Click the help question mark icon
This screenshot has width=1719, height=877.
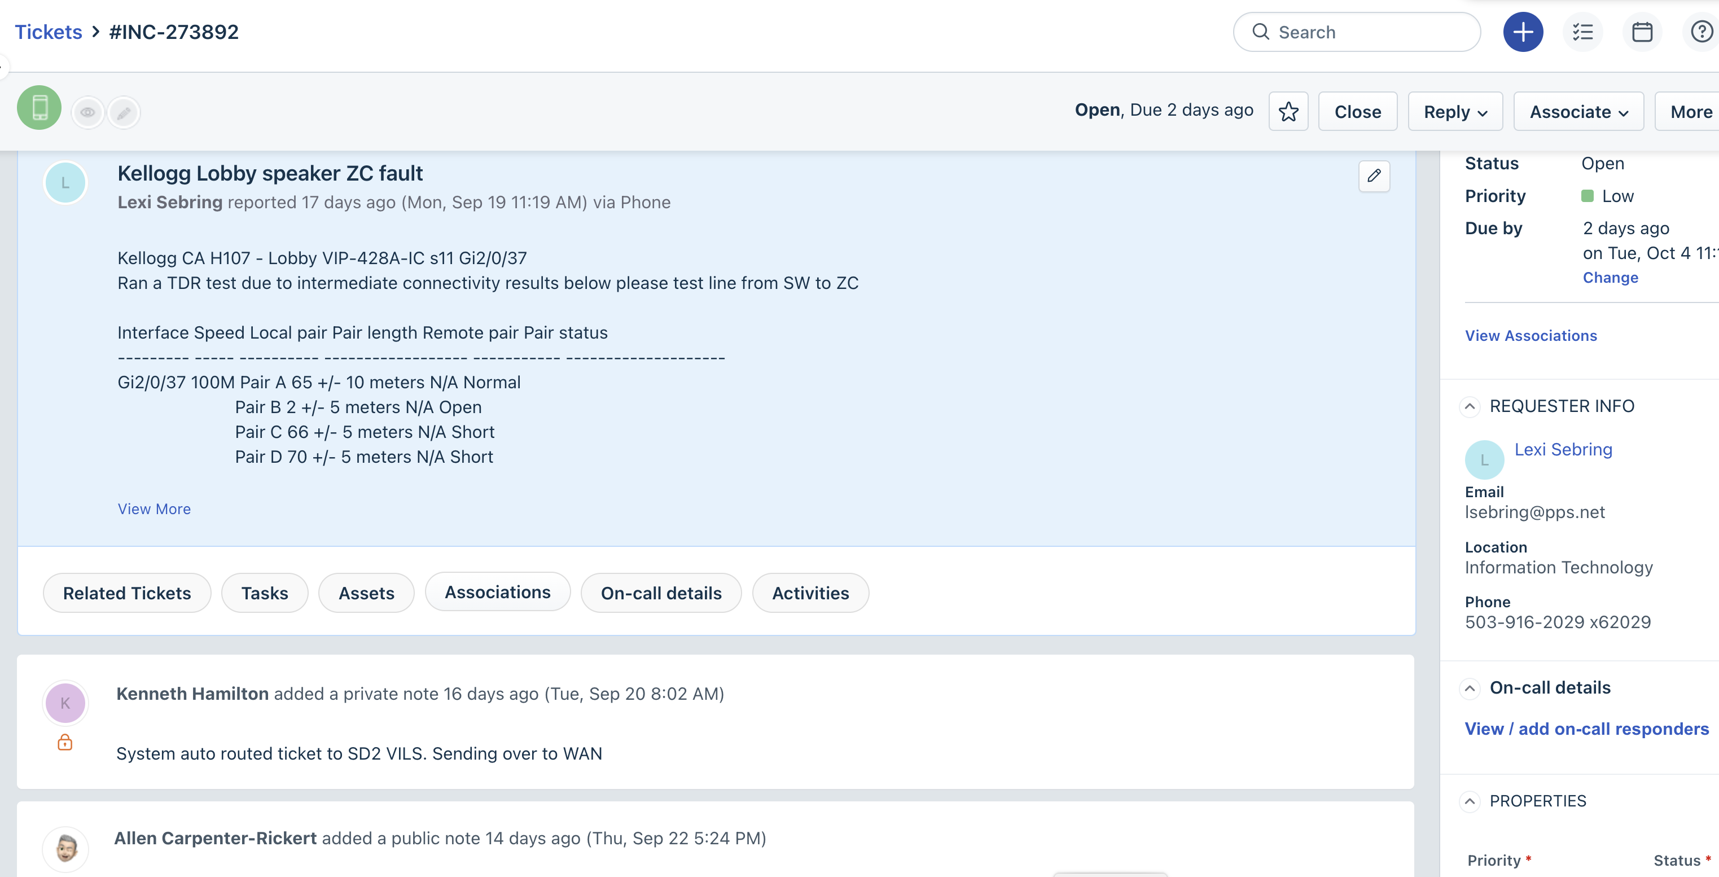[1701, 32]
